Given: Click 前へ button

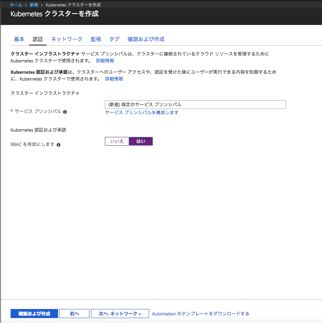Looking at the screenshot, I should 74,314.
